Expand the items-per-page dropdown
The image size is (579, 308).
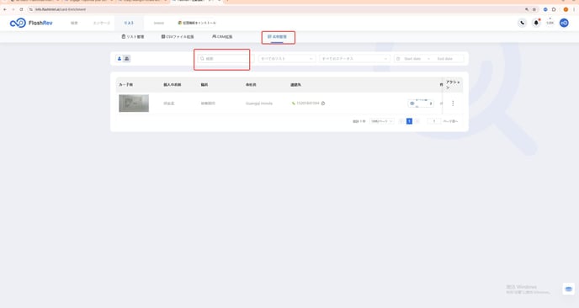[382, 121]
